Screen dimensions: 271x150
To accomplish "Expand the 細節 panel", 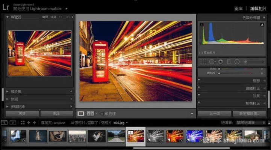I will [x=264, y=81].
